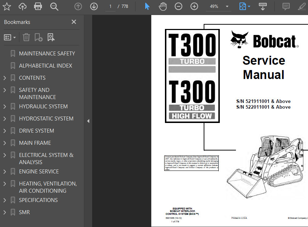Click 'Printed in U.S.A.' text
Viewport: 308px width, 227px height.
pos(239,218)
